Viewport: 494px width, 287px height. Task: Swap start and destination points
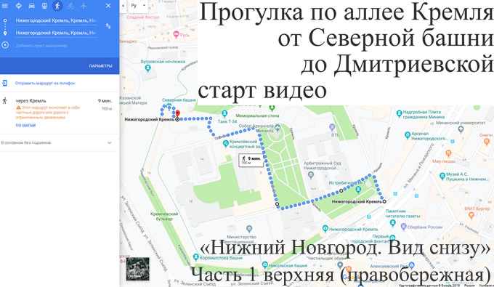pyautogui.click(x=108, y=26)
